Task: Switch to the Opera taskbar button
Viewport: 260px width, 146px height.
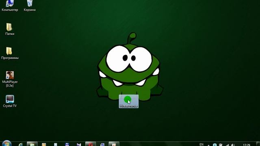Action: [91, 144]
